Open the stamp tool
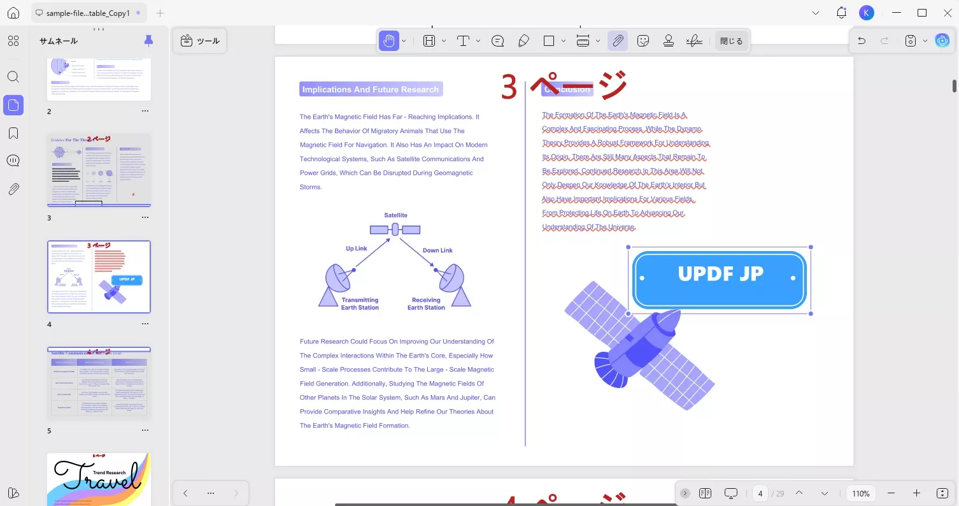959x506 pixels. click(669, 41)
